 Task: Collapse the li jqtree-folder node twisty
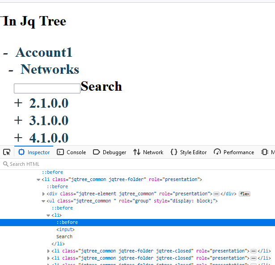pos(38,180)
